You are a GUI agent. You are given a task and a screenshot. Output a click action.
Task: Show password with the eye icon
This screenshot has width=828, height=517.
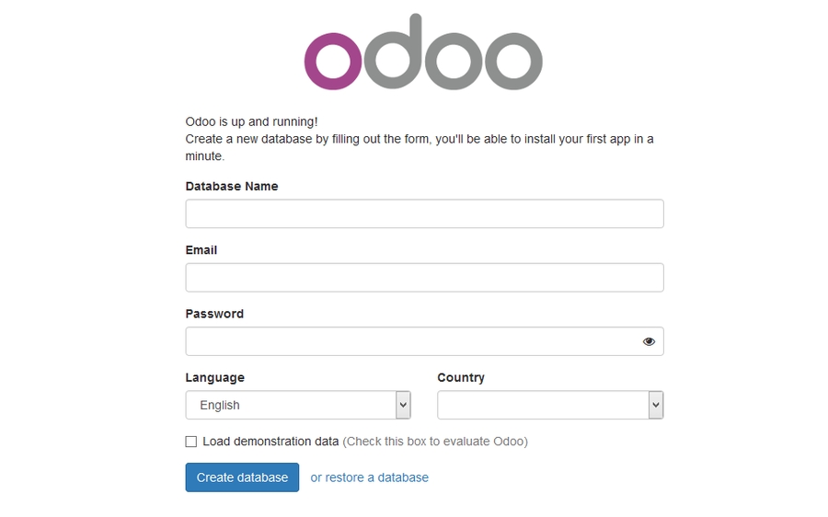[649, 341]
